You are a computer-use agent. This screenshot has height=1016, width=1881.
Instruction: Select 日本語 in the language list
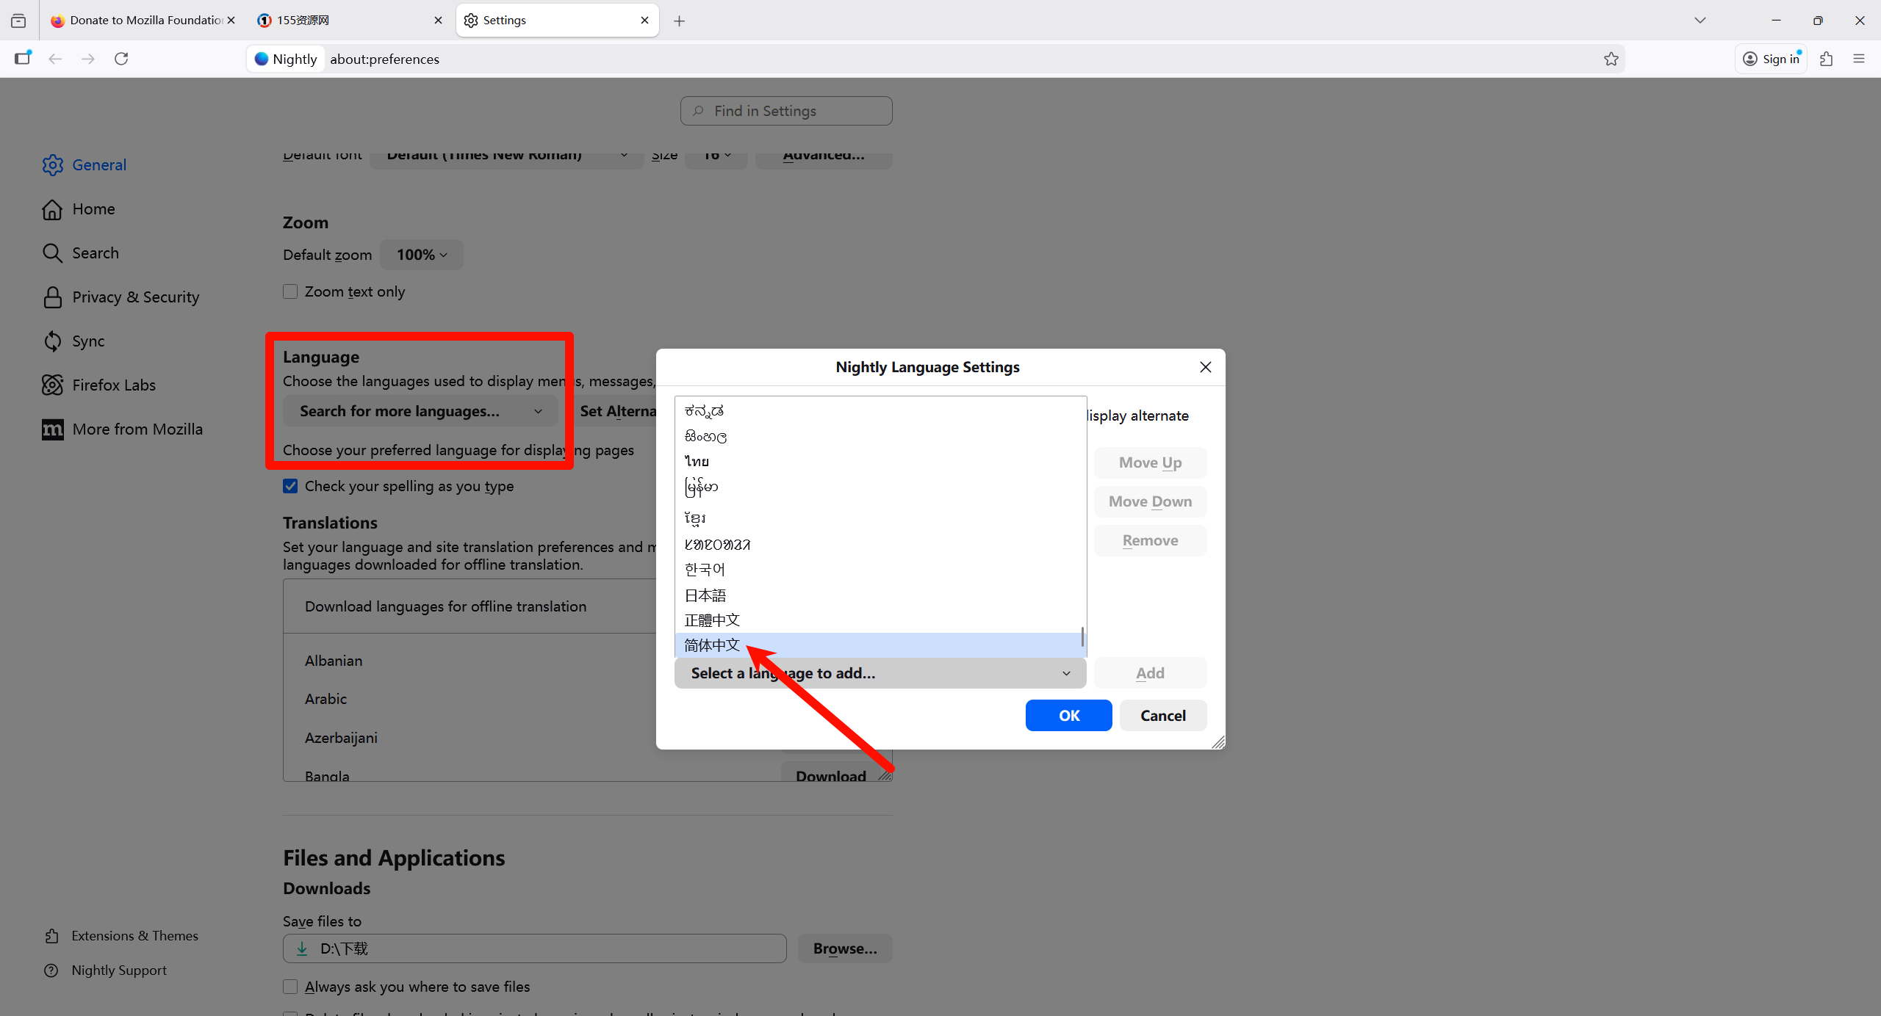click(x=705, y=595)
